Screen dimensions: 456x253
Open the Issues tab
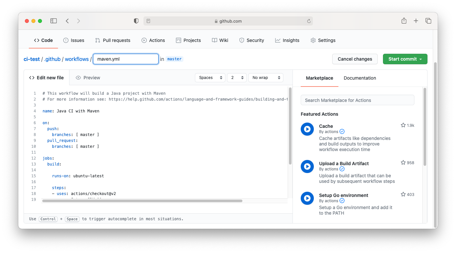pos(74,40)
